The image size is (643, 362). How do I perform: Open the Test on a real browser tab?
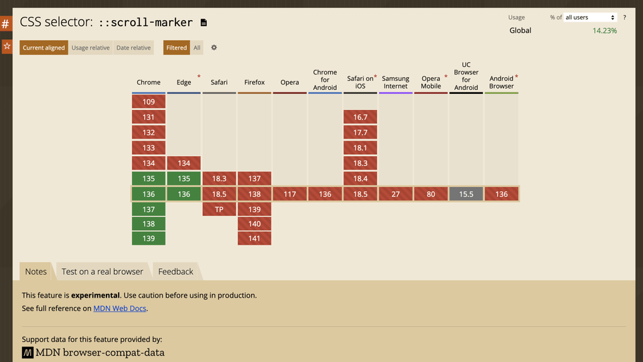point(102,271)
